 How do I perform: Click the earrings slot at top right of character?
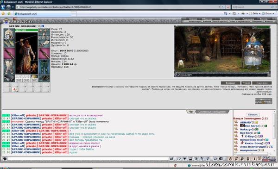tap(44, 31)
